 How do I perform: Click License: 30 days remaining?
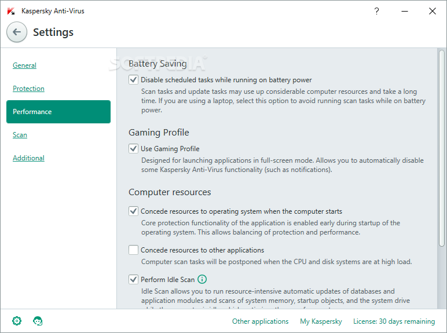click(394, 321)
